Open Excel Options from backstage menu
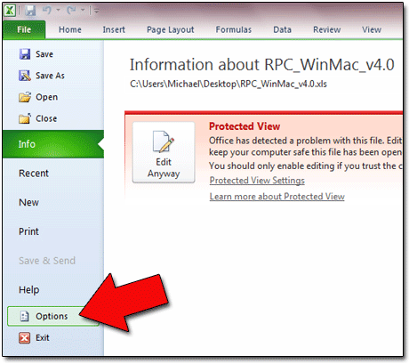409x364 pixels. pos(53,316)
